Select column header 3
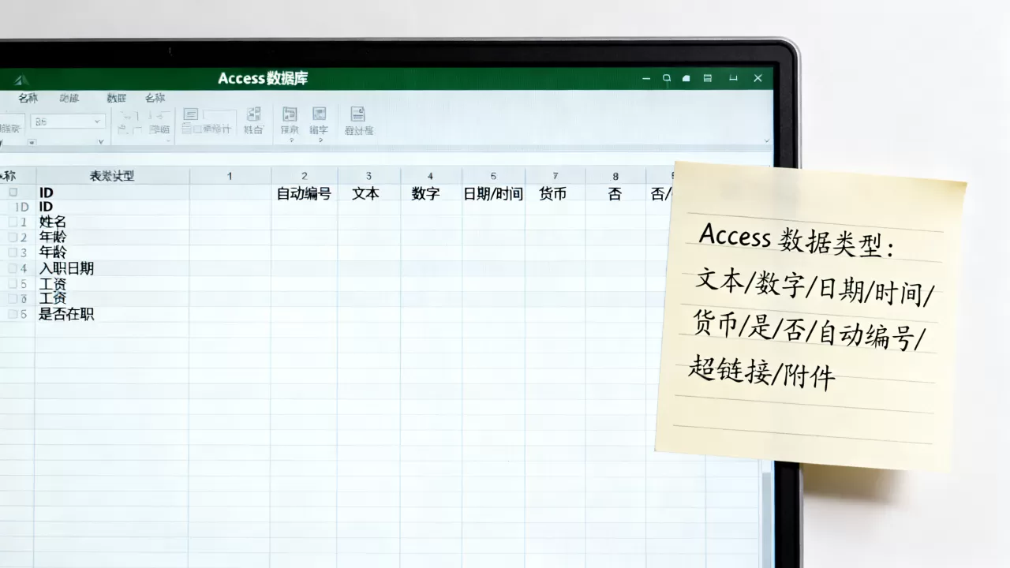This screenshot has width=1010, height=568. (x=368, y=176)
